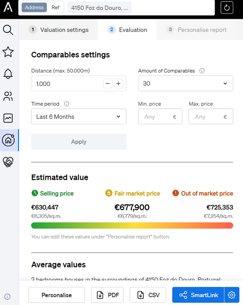Decrease distance with minus stepper

coord(108,84)
